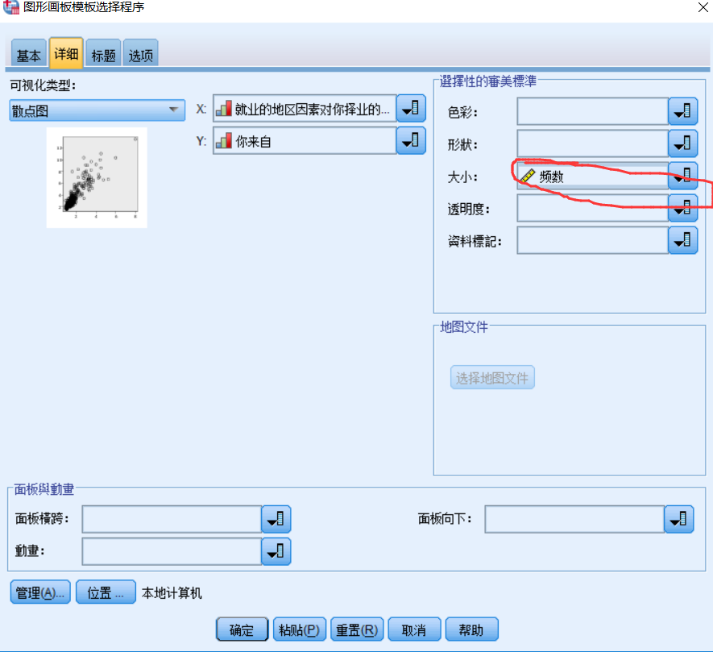Open the variable picker for X axis
This screenshot has width=713, height=652.
411,108
